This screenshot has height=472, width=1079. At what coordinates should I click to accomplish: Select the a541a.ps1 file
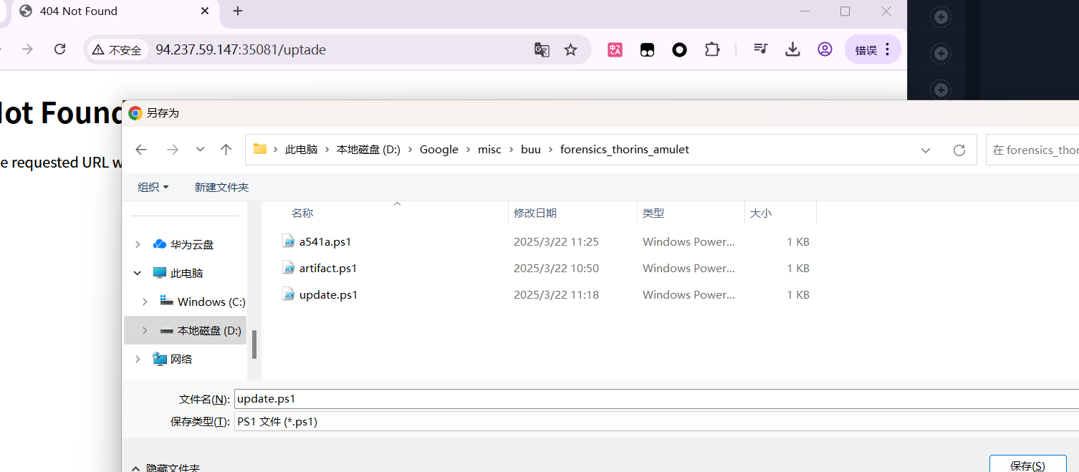[325, 242]
